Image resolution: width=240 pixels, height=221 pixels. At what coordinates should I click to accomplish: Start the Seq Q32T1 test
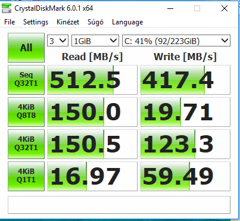point(26,80)
